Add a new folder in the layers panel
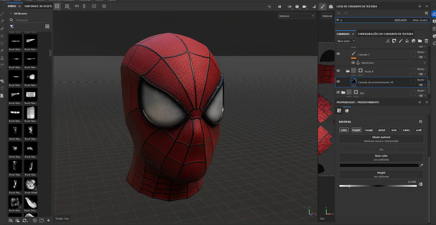 (420, 41)
